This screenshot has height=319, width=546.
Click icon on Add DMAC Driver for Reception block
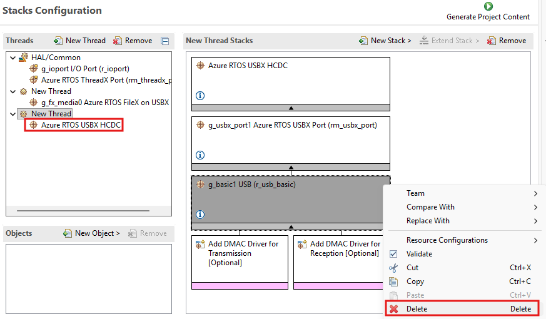(302, 244)
